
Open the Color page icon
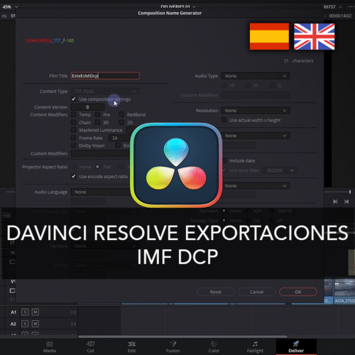click(214, 344)
